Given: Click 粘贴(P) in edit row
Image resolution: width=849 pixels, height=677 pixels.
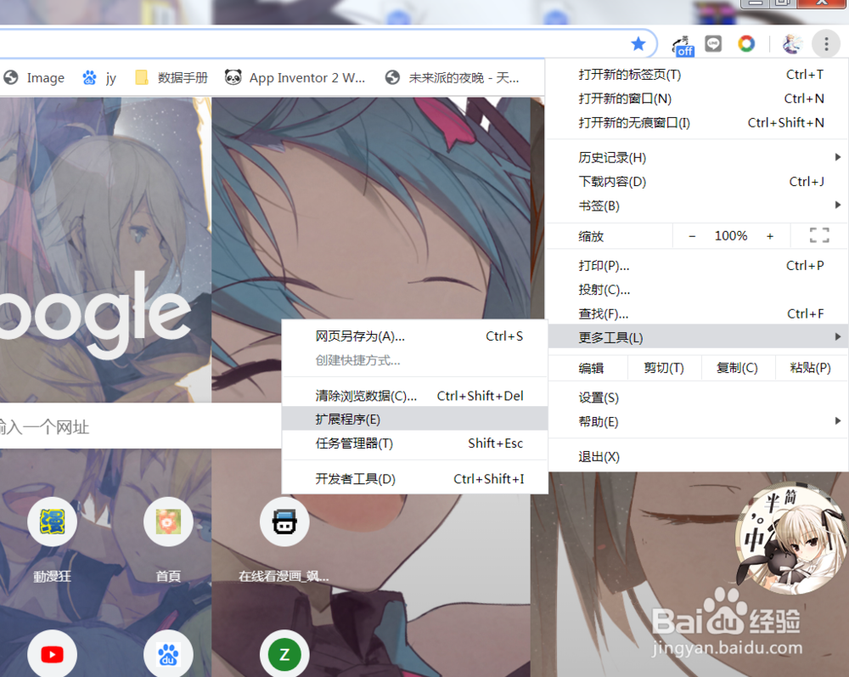Looking at the screenshot, I should click(x=811, y=369).
